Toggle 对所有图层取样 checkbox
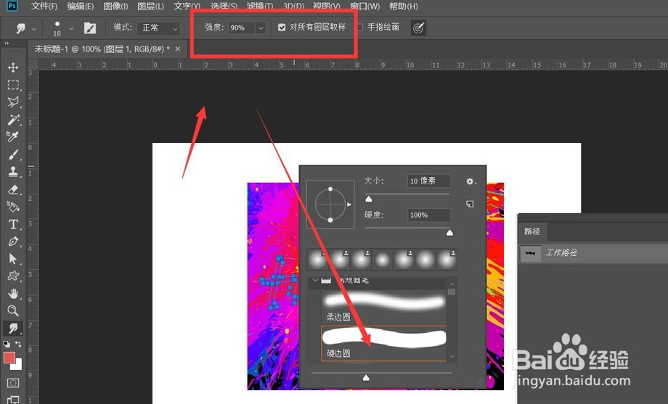 (x=282, y=28)
